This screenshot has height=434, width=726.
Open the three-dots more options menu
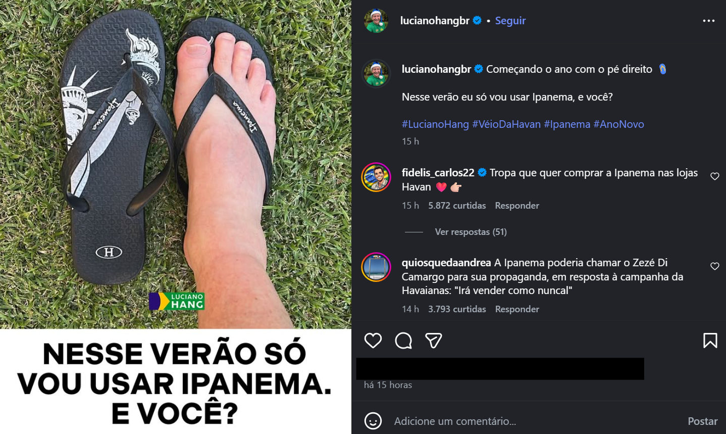point(709,21)
